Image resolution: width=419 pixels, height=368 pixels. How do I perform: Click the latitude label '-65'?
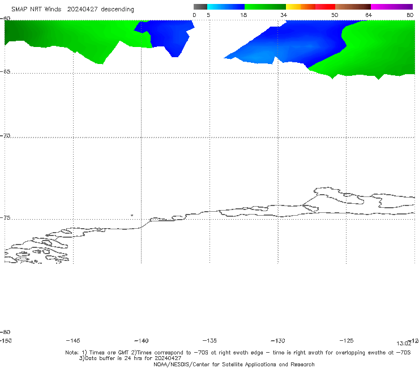tap(5, 71)
